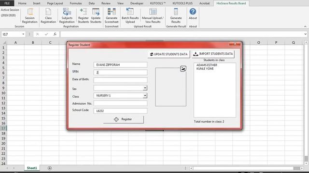Select column B header

[33, 43]
